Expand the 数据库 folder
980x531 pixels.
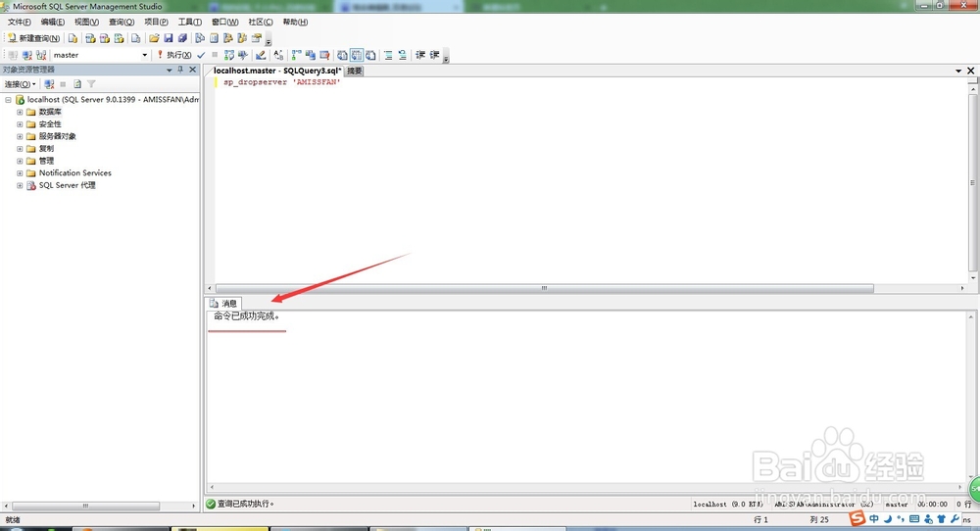tap(20, 112)
